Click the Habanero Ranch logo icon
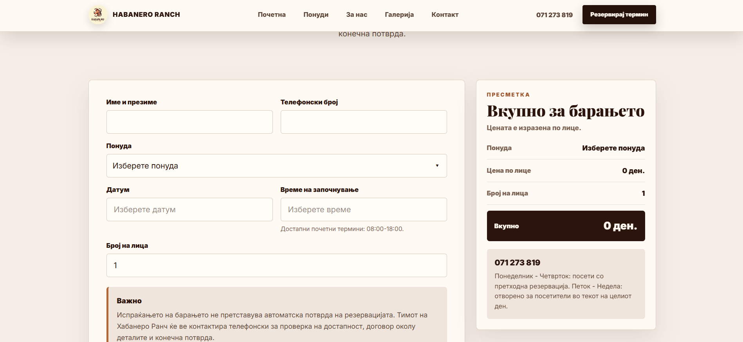This screenshot has height=342, width=743. pyautogui.click(x=98, y=14)
